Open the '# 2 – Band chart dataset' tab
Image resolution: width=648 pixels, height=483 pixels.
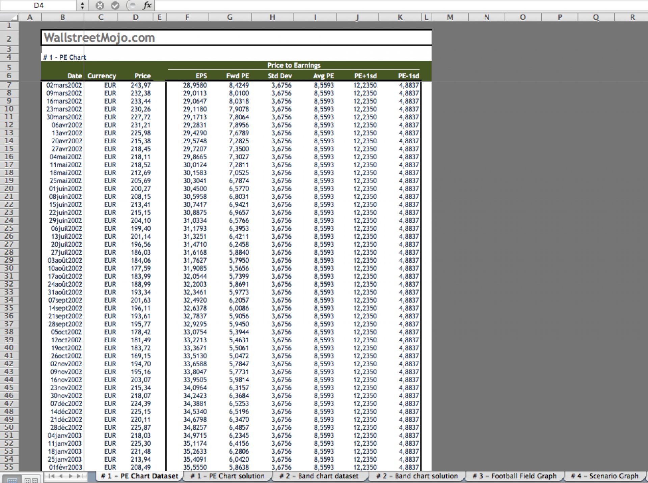(319, 476)
